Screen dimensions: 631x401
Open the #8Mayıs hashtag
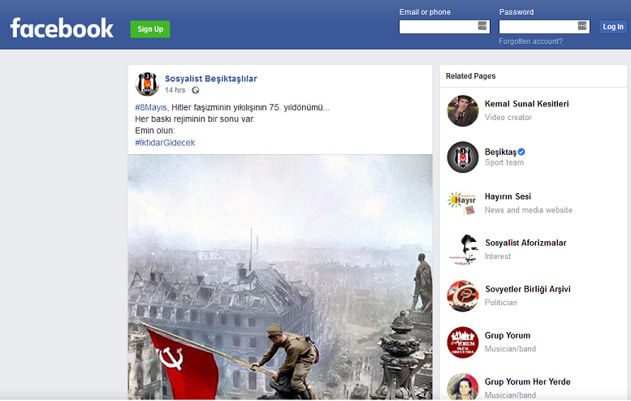point(150,107)
